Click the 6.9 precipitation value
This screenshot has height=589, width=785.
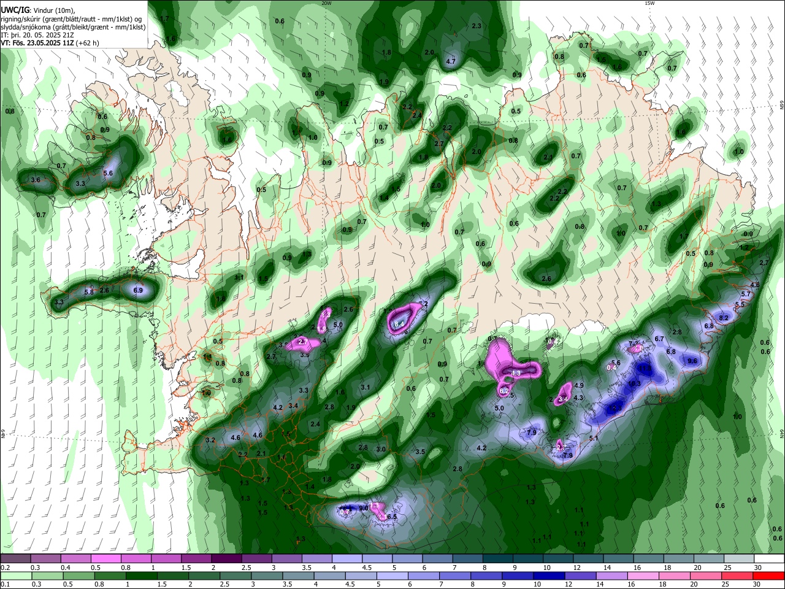pos(138,290)
